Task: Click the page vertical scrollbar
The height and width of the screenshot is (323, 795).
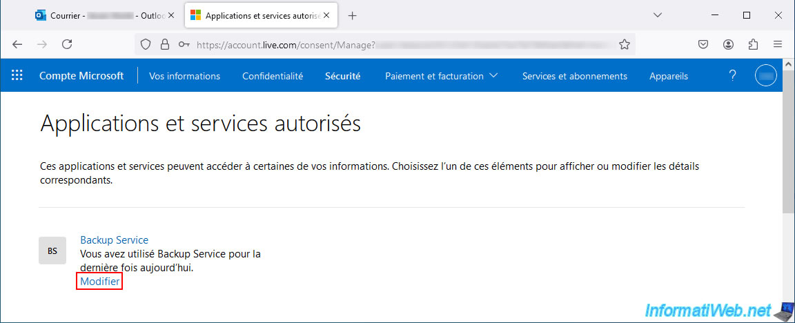Action: pos(789,142)
